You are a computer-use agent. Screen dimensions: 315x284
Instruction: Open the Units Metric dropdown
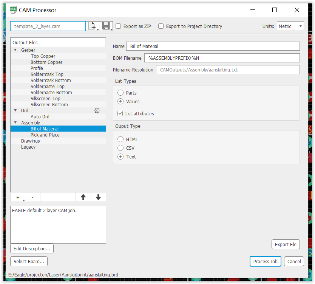(290, 26)
